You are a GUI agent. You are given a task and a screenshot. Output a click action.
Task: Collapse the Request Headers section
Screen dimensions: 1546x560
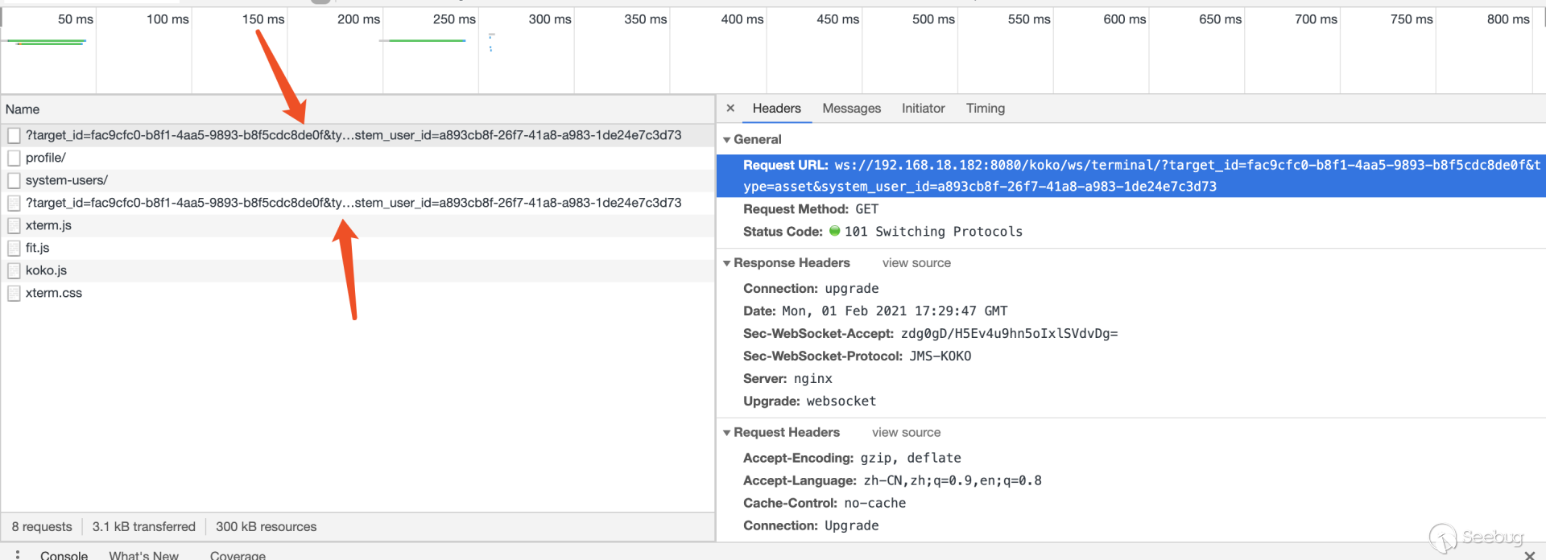point(727,433)
